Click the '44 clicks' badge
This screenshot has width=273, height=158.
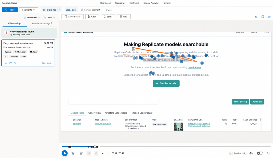[33, 52]
